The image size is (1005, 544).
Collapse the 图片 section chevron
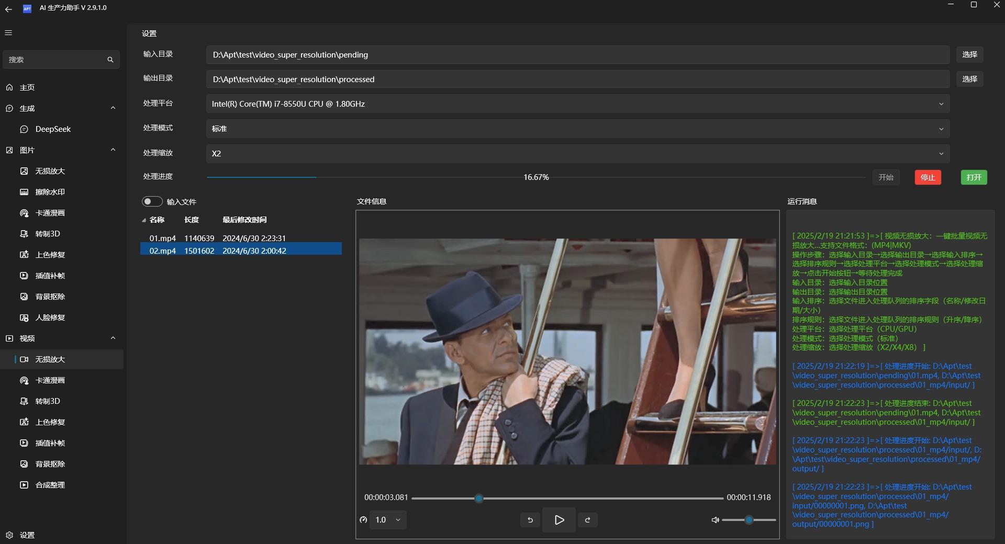pos(113,150)
